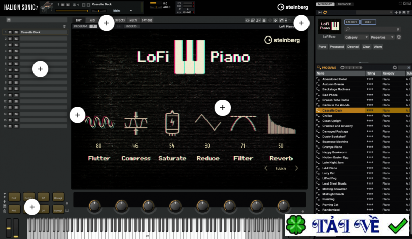Image resolution: width=412 pixels, height=239 pixels.
Task: Open the Category dropdown
Action: [x=356, y=37]
